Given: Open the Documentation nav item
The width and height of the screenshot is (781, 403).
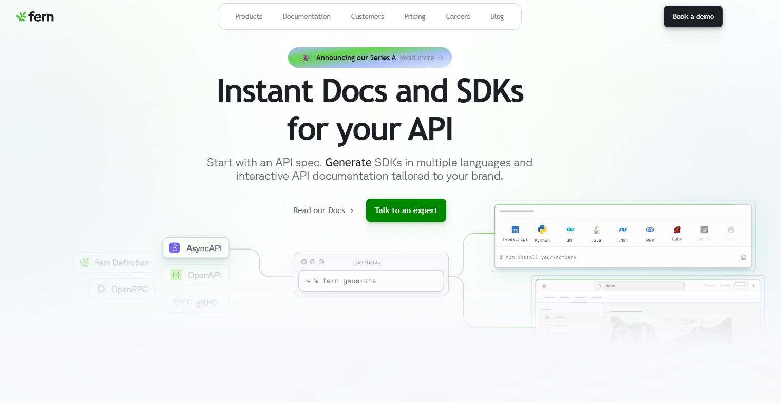Looking at the screenshot, I should click(307, 16).
